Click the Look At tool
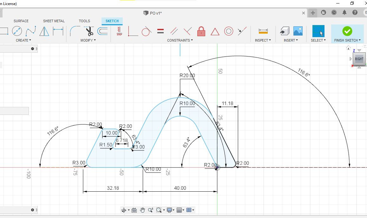 [134, 210]
